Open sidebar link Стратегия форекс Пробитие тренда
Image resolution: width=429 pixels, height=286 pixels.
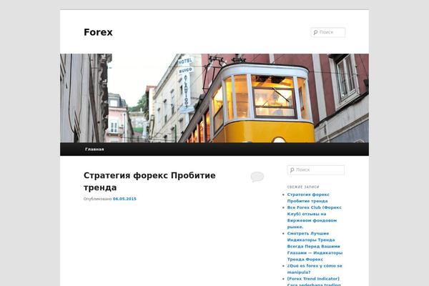[x=308, y=197]
